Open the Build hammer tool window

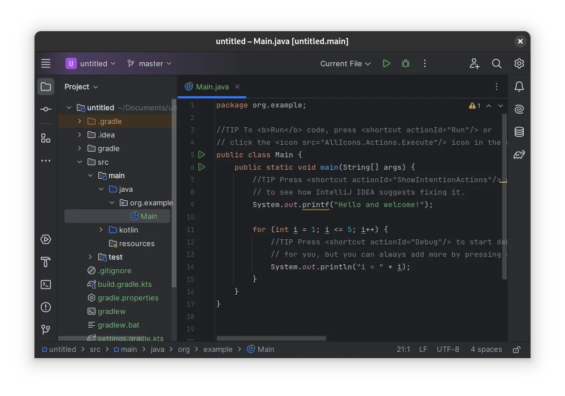tap(46, 262)
